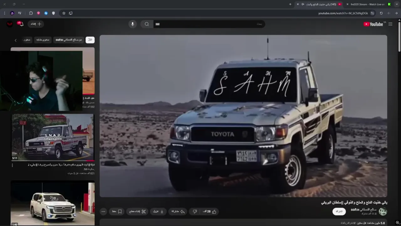Image resolution: width=401 pixels, height=226 pixels.
Task: Play the main Toyota truck video
Action: (x=243, y=116)
